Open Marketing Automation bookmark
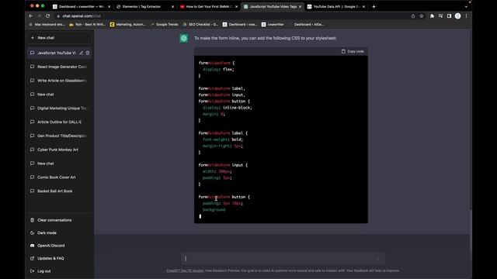 [127, 24]
